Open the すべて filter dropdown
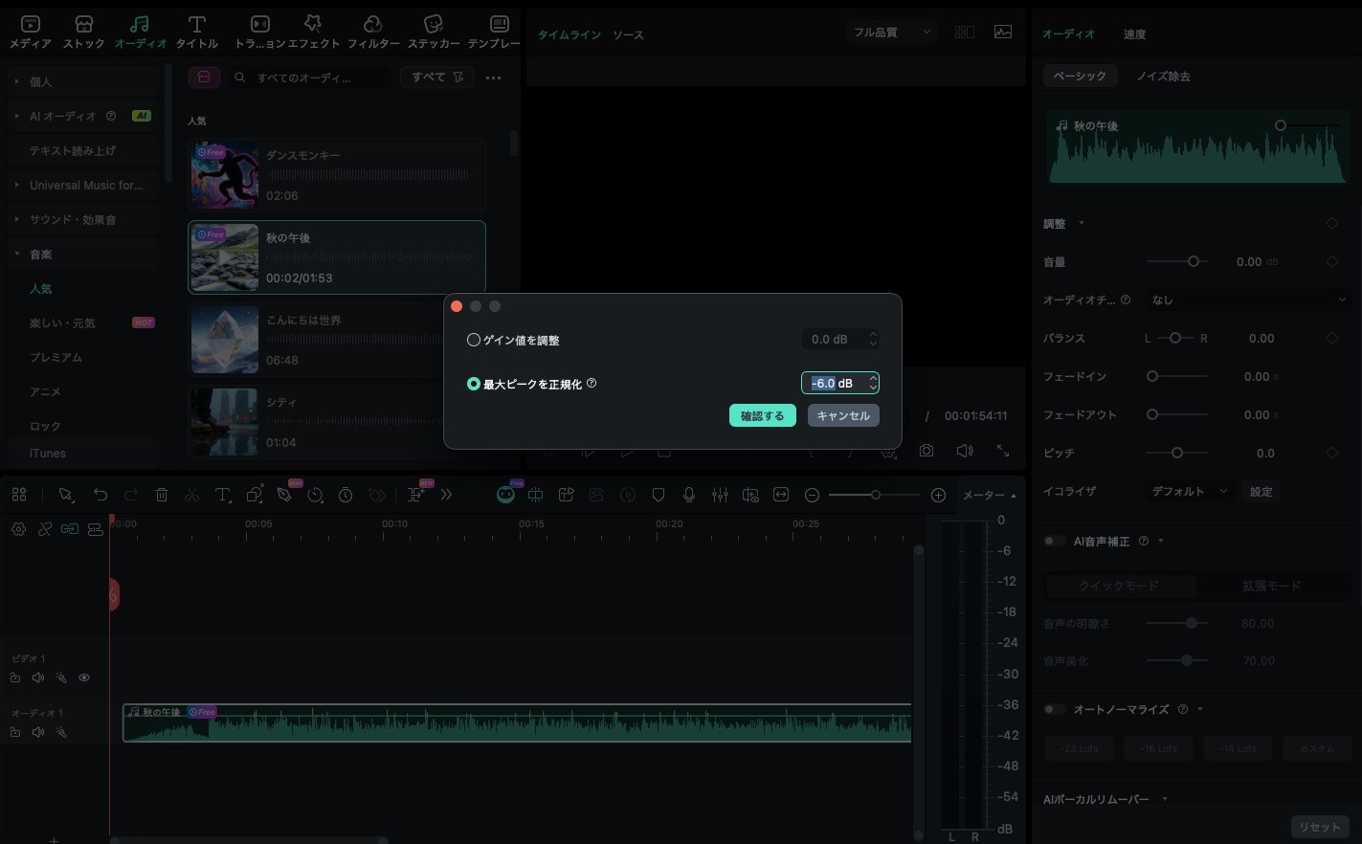The image size is (1362, 844). (x=437, y=78)
